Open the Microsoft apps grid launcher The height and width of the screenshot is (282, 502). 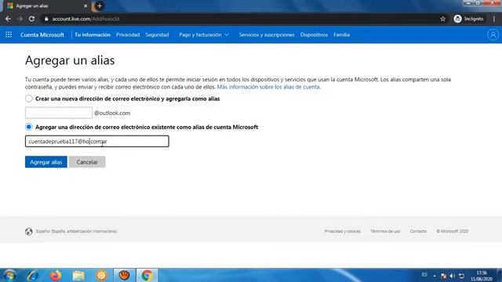point(9,34)
